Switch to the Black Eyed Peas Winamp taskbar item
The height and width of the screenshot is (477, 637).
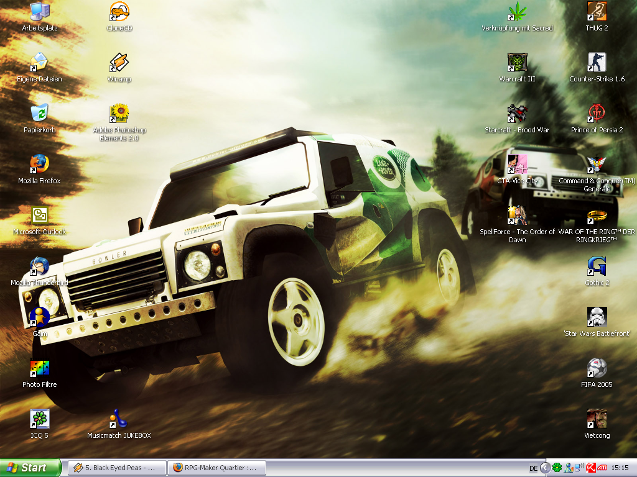(117, 468)
